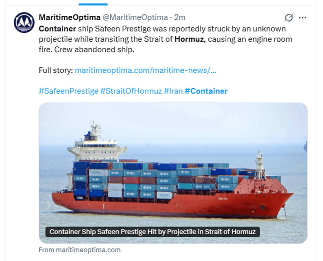Screen dimensions: 323x261
Task: Open the bold #Container hashtag
Action: (x=206, y=91)
